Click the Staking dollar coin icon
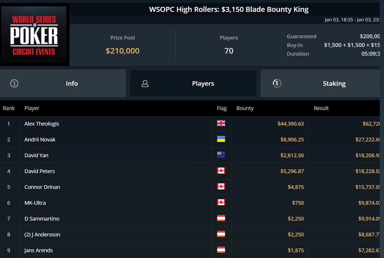384x258 pixels. point(277,83)
